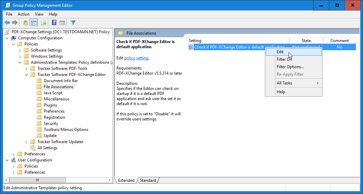Collapse the User Configuration node

click(x=7, y=160)
